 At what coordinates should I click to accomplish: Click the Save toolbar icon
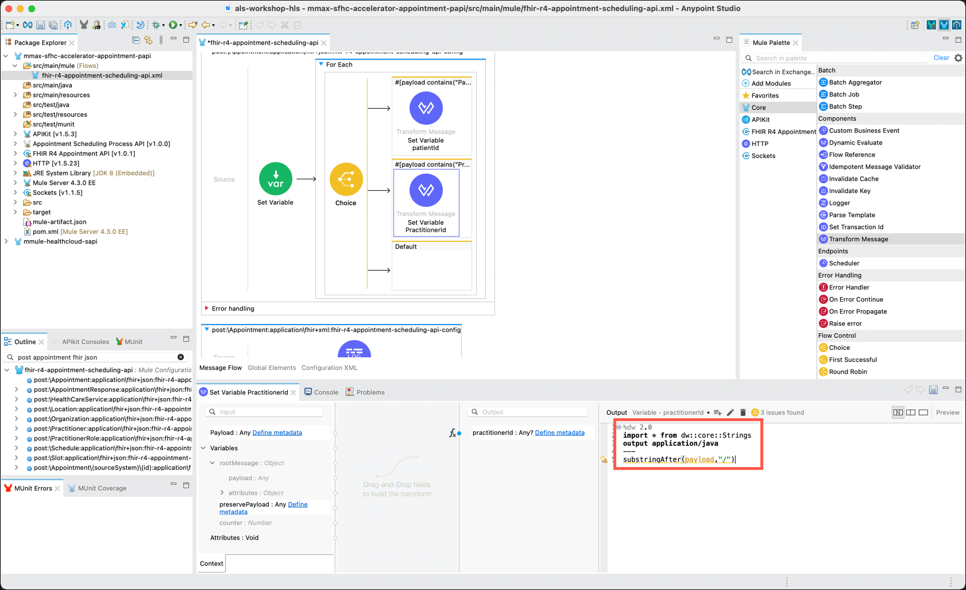click(40, 25)
